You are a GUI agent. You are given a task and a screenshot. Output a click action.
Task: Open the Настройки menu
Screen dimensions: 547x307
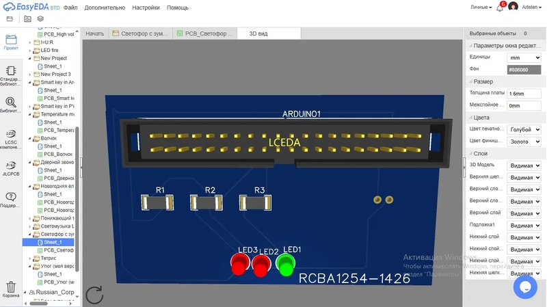(x=146, y=8)
